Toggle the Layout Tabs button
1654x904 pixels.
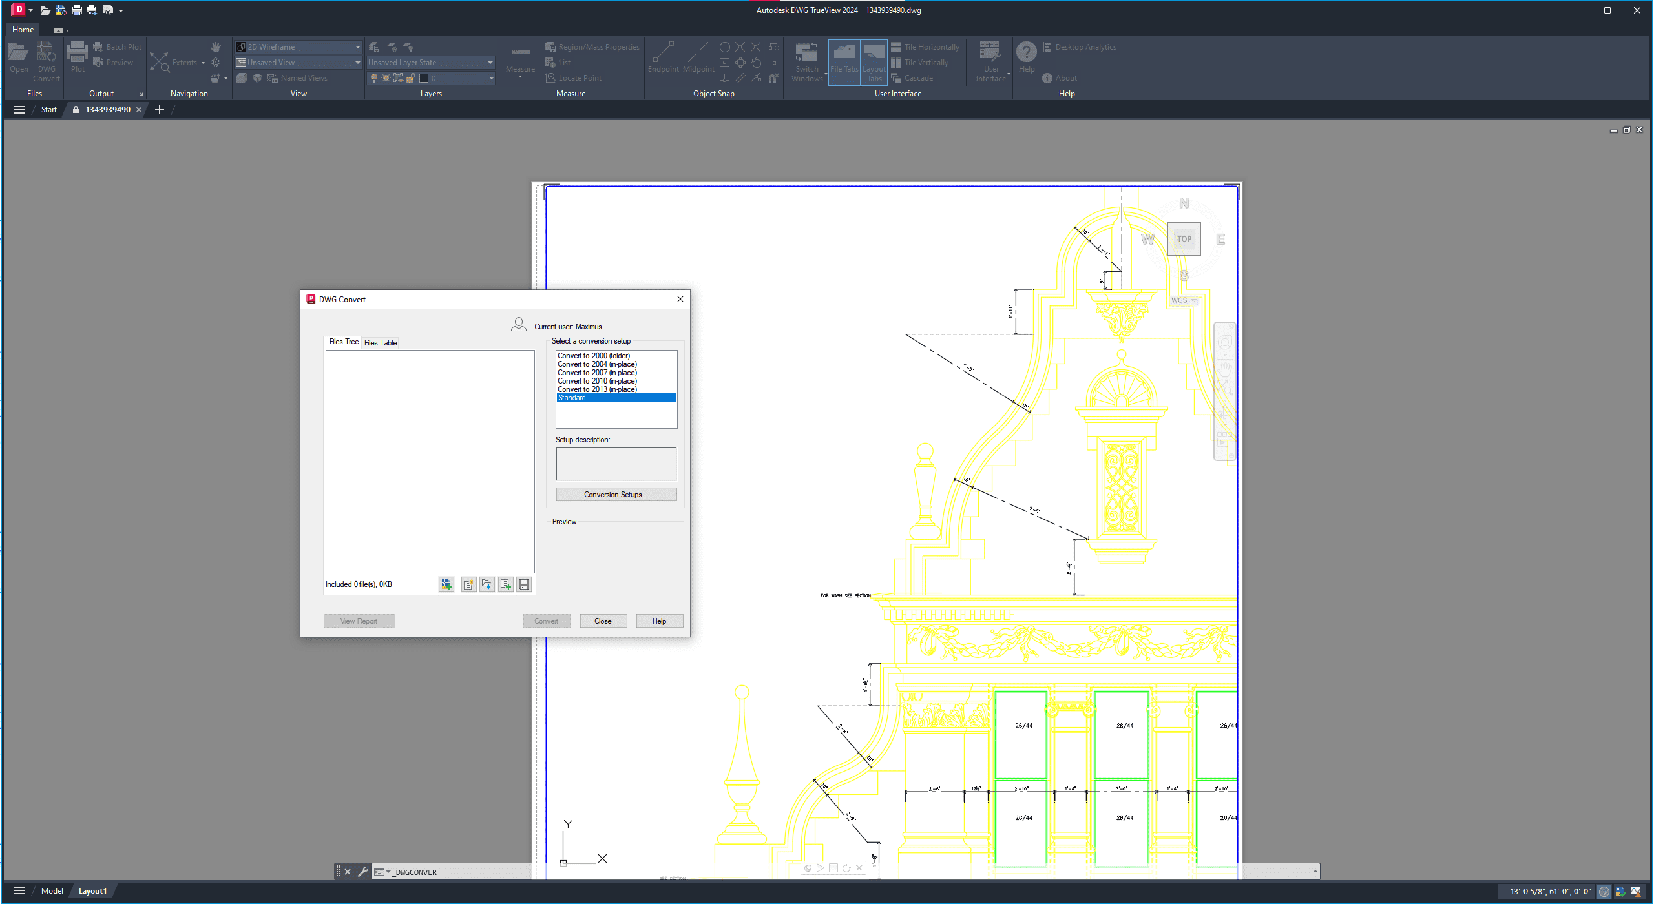(874, 61)
